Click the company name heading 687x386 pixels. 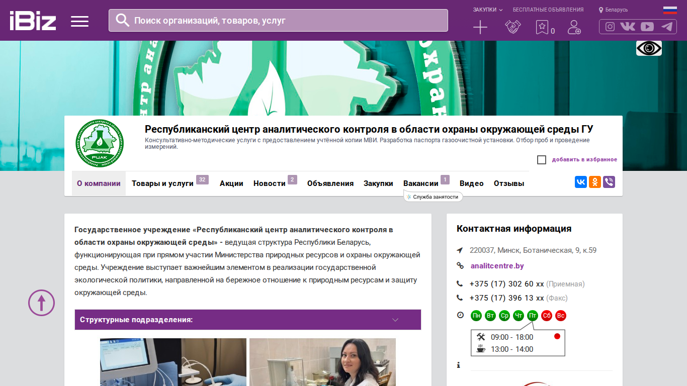pos(369,129)
